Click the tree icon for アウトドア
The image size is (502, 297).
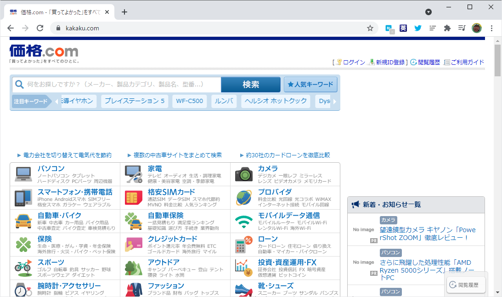(134, 268)
